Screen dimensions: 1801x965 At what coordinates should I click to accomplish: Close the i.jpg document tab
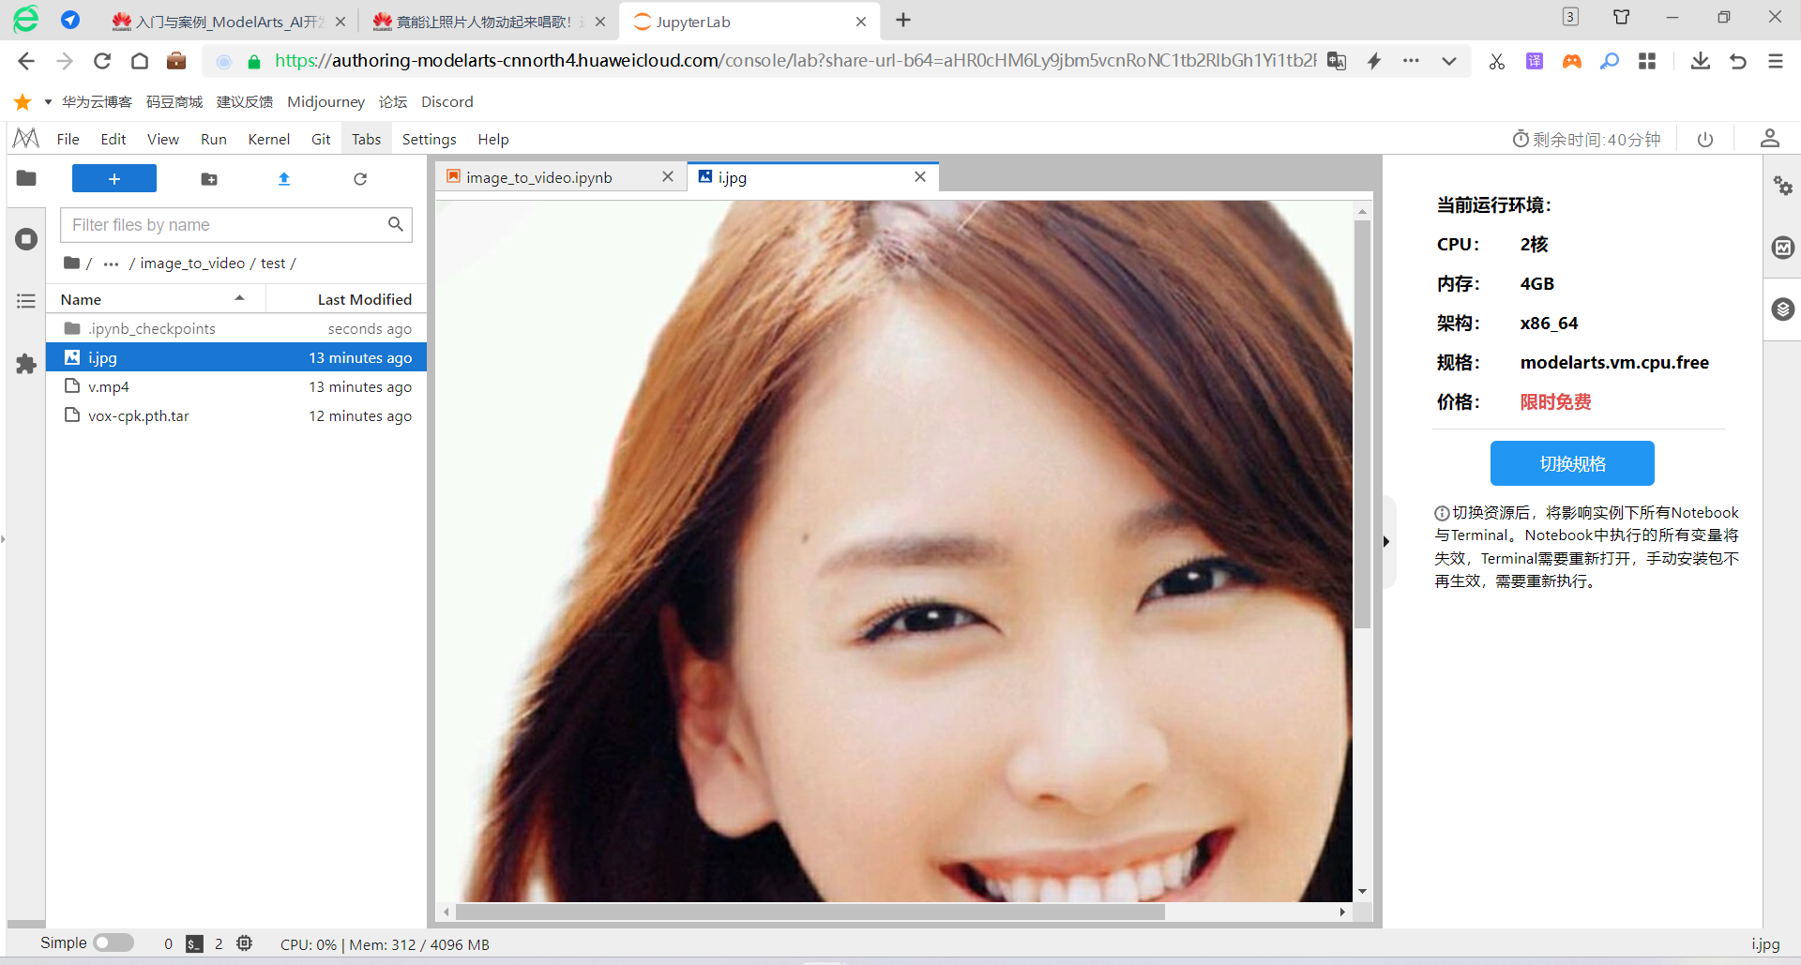920,177
